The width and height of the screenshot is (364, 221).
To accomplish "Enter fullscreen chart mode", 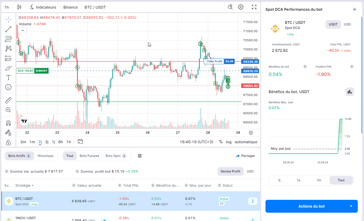I will [254, 7].
